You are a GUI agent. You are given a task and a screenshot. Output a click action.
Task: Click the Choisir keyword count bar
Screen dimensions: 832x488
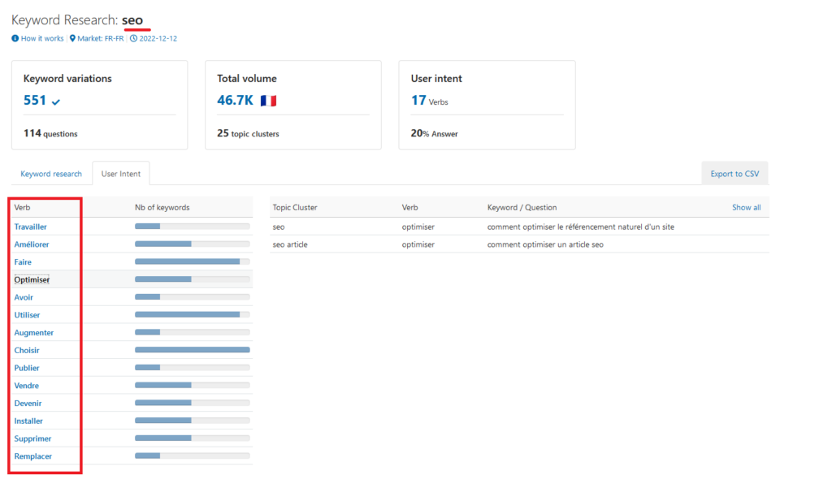(x=192, y=351)
